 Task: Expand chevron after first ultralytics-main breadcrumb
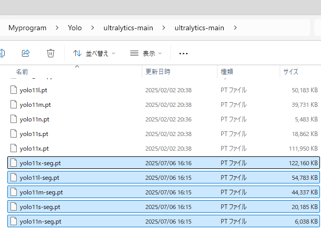pos(164,28)
